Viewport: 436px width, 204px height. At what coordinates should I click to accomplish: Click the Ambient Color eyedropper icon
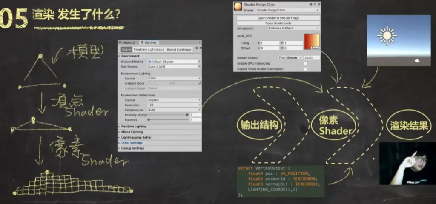(x=199, y=83)
